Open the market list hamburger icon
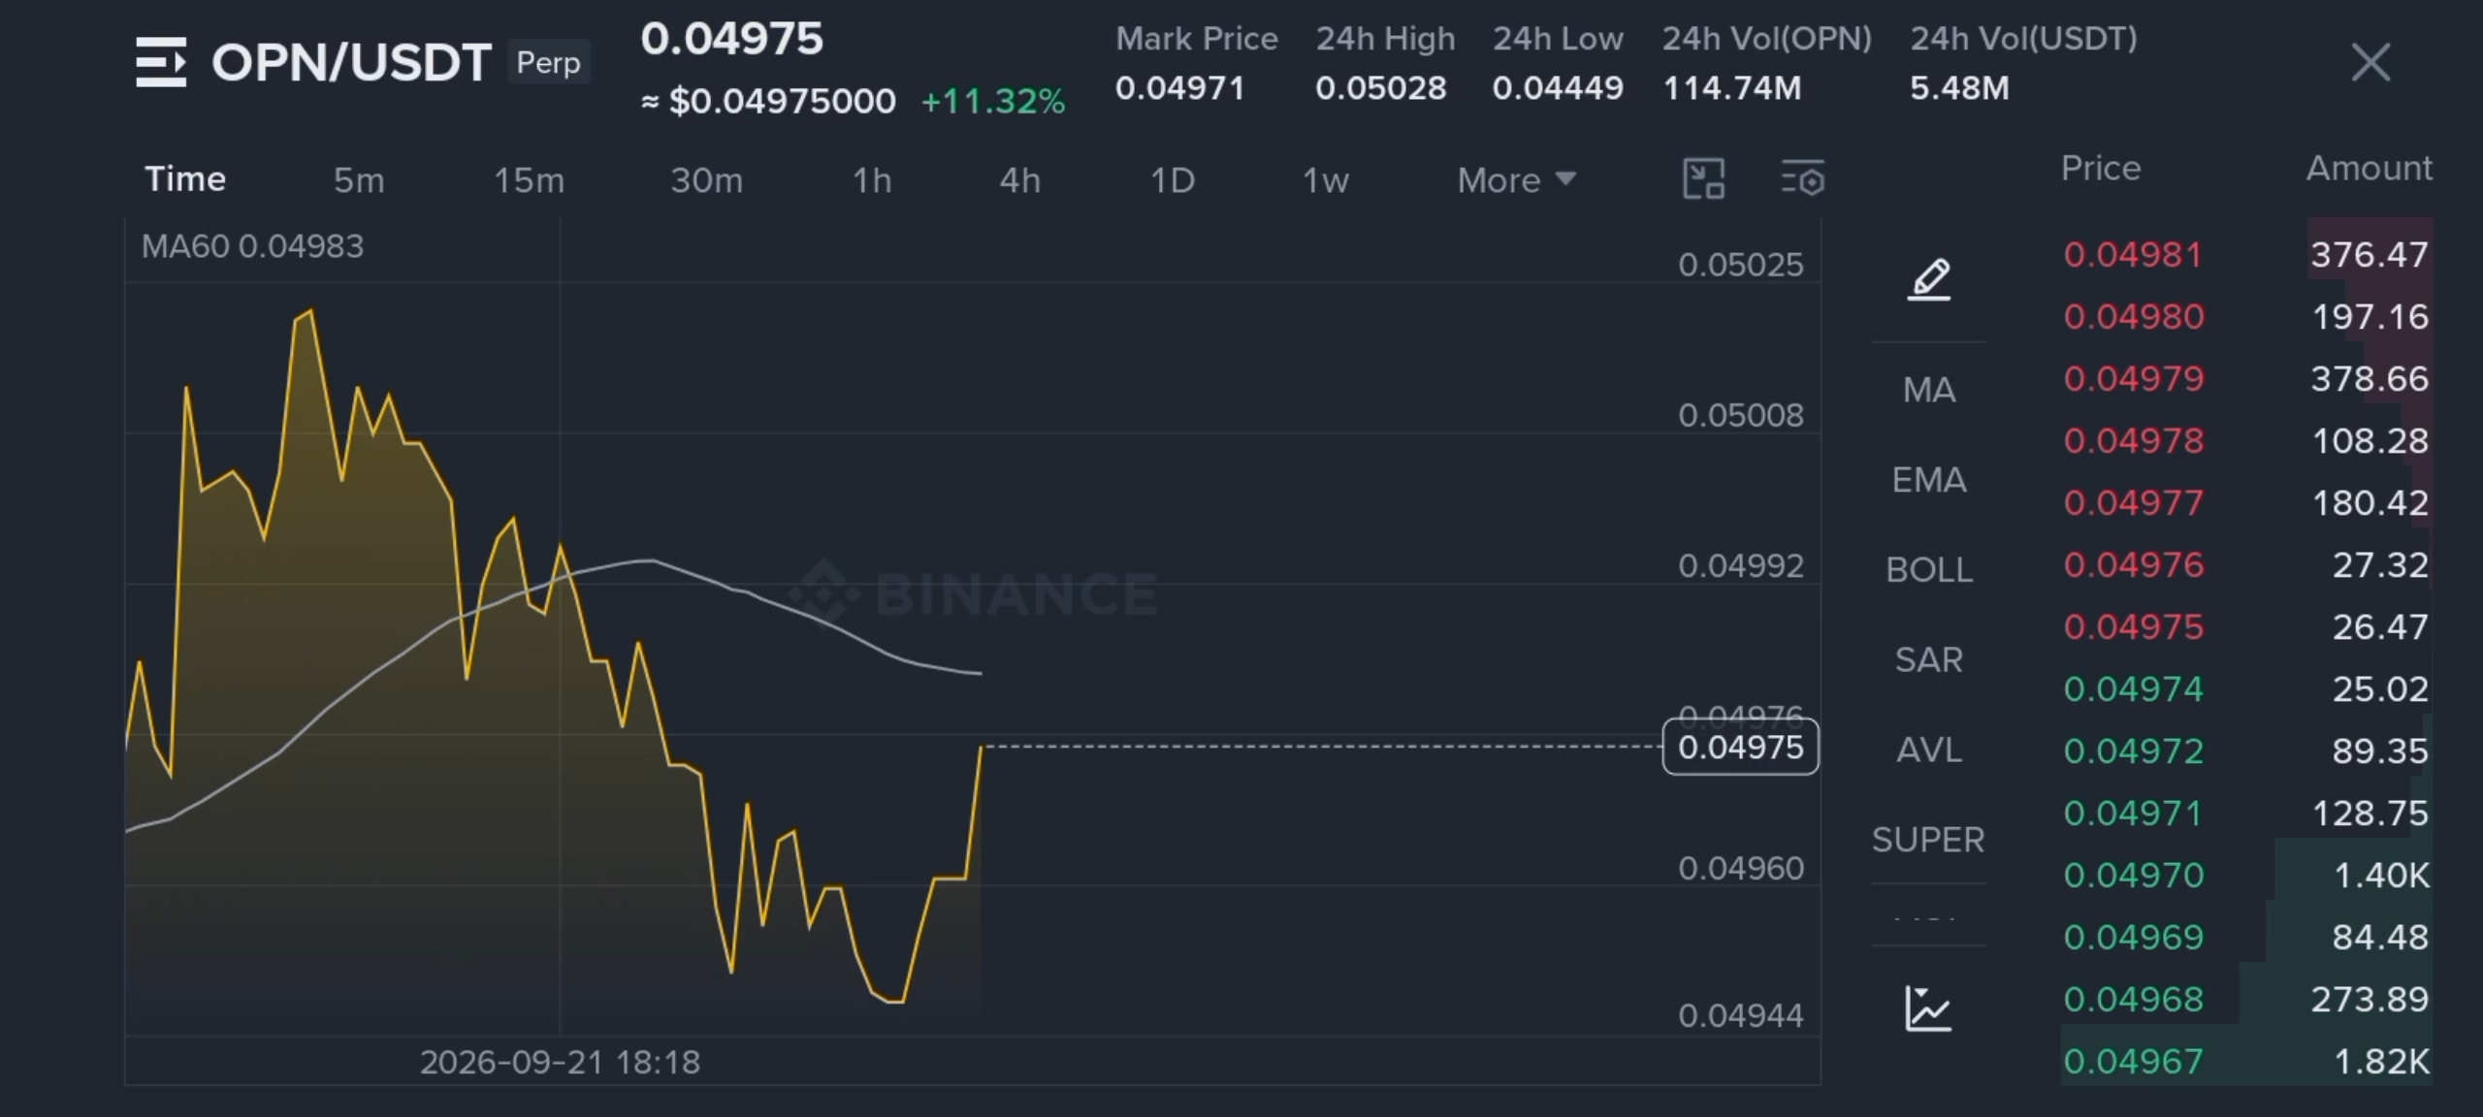Viewport: 2483px width, 1117px height. (x=161, y=62)
